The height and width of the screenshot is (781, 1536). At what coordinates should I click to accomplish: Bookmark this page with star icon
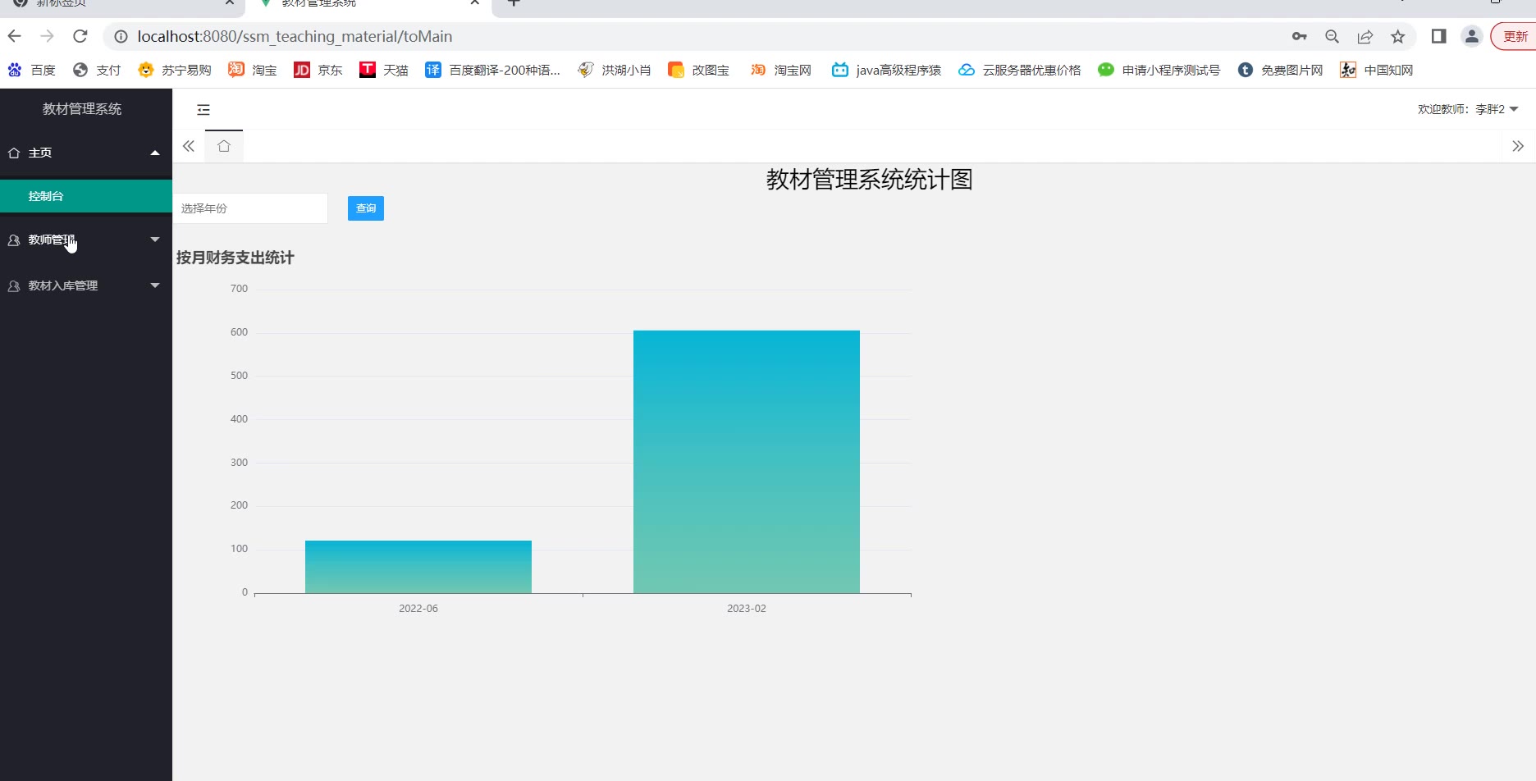point(1398,36)
